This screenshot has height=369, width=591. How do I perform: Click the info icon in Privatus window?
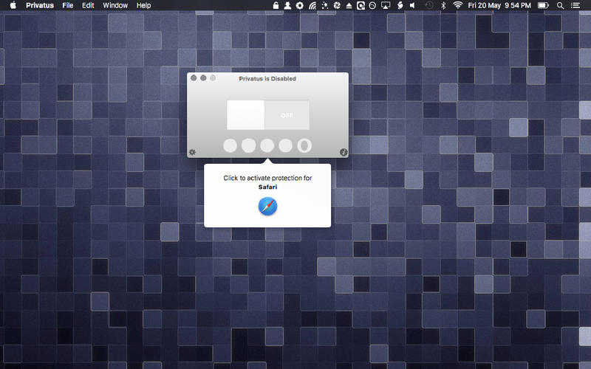pyautogui.click(x=343, y=152)
